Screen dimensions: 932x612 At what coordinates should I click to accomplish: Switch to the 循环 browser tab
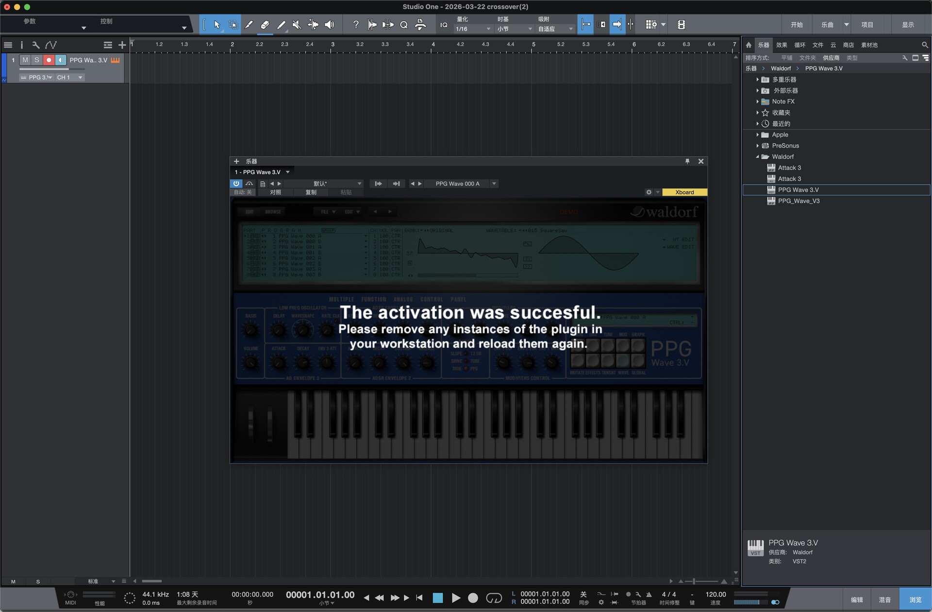click(799, 45)
